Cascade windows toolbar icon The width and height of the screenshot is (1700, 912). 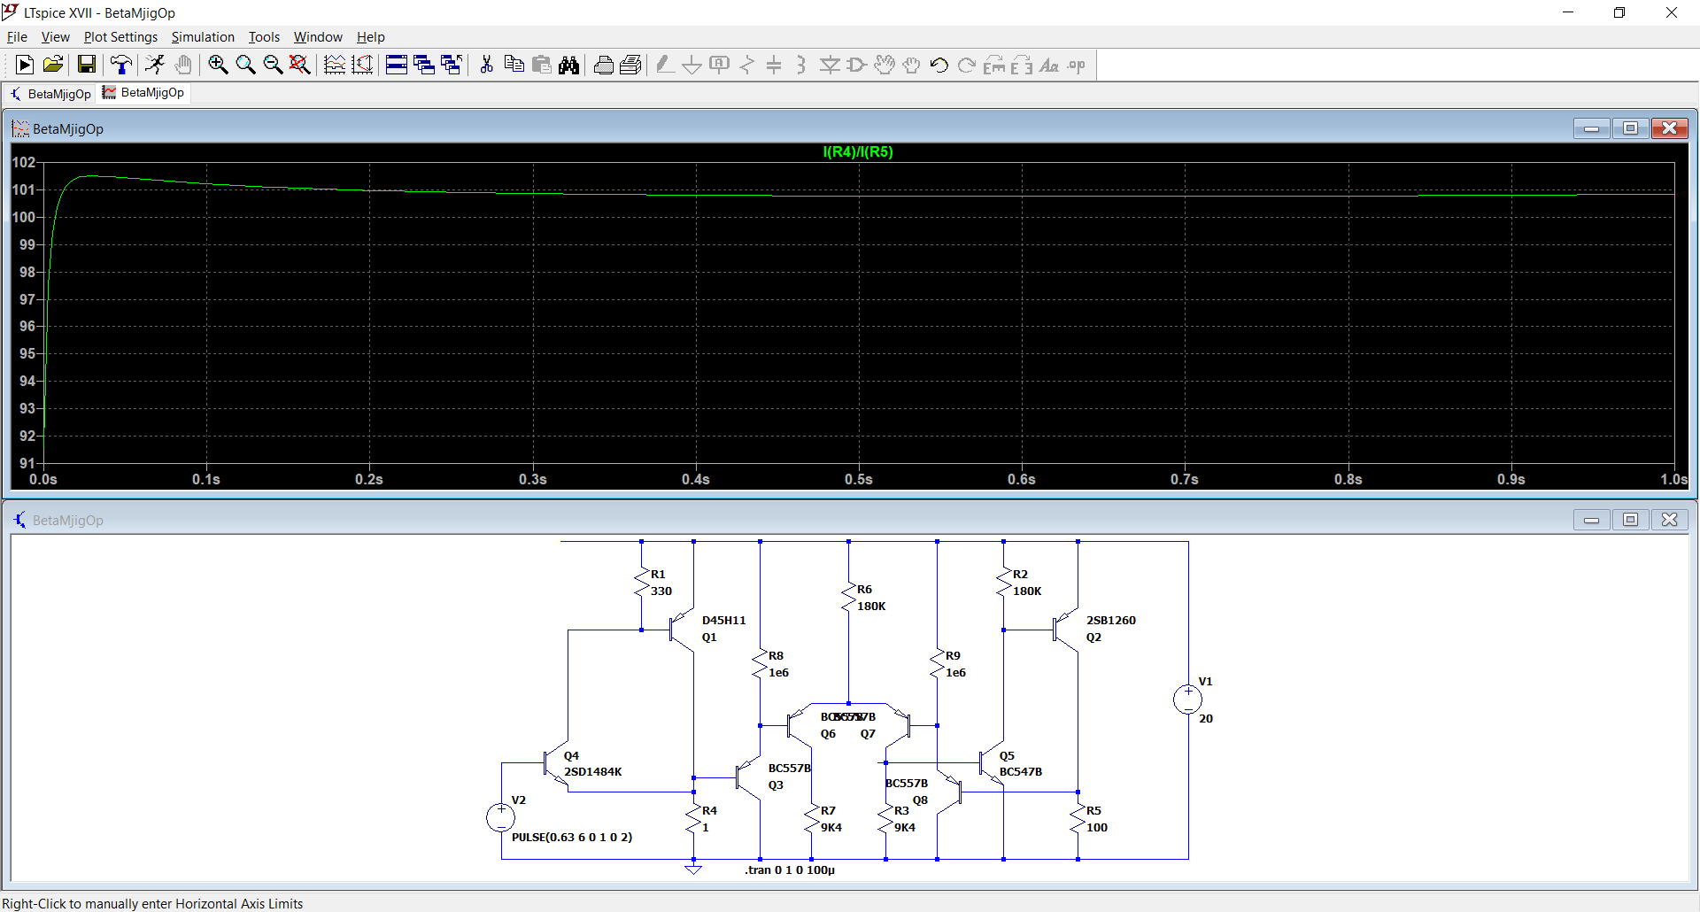(424, 65)
